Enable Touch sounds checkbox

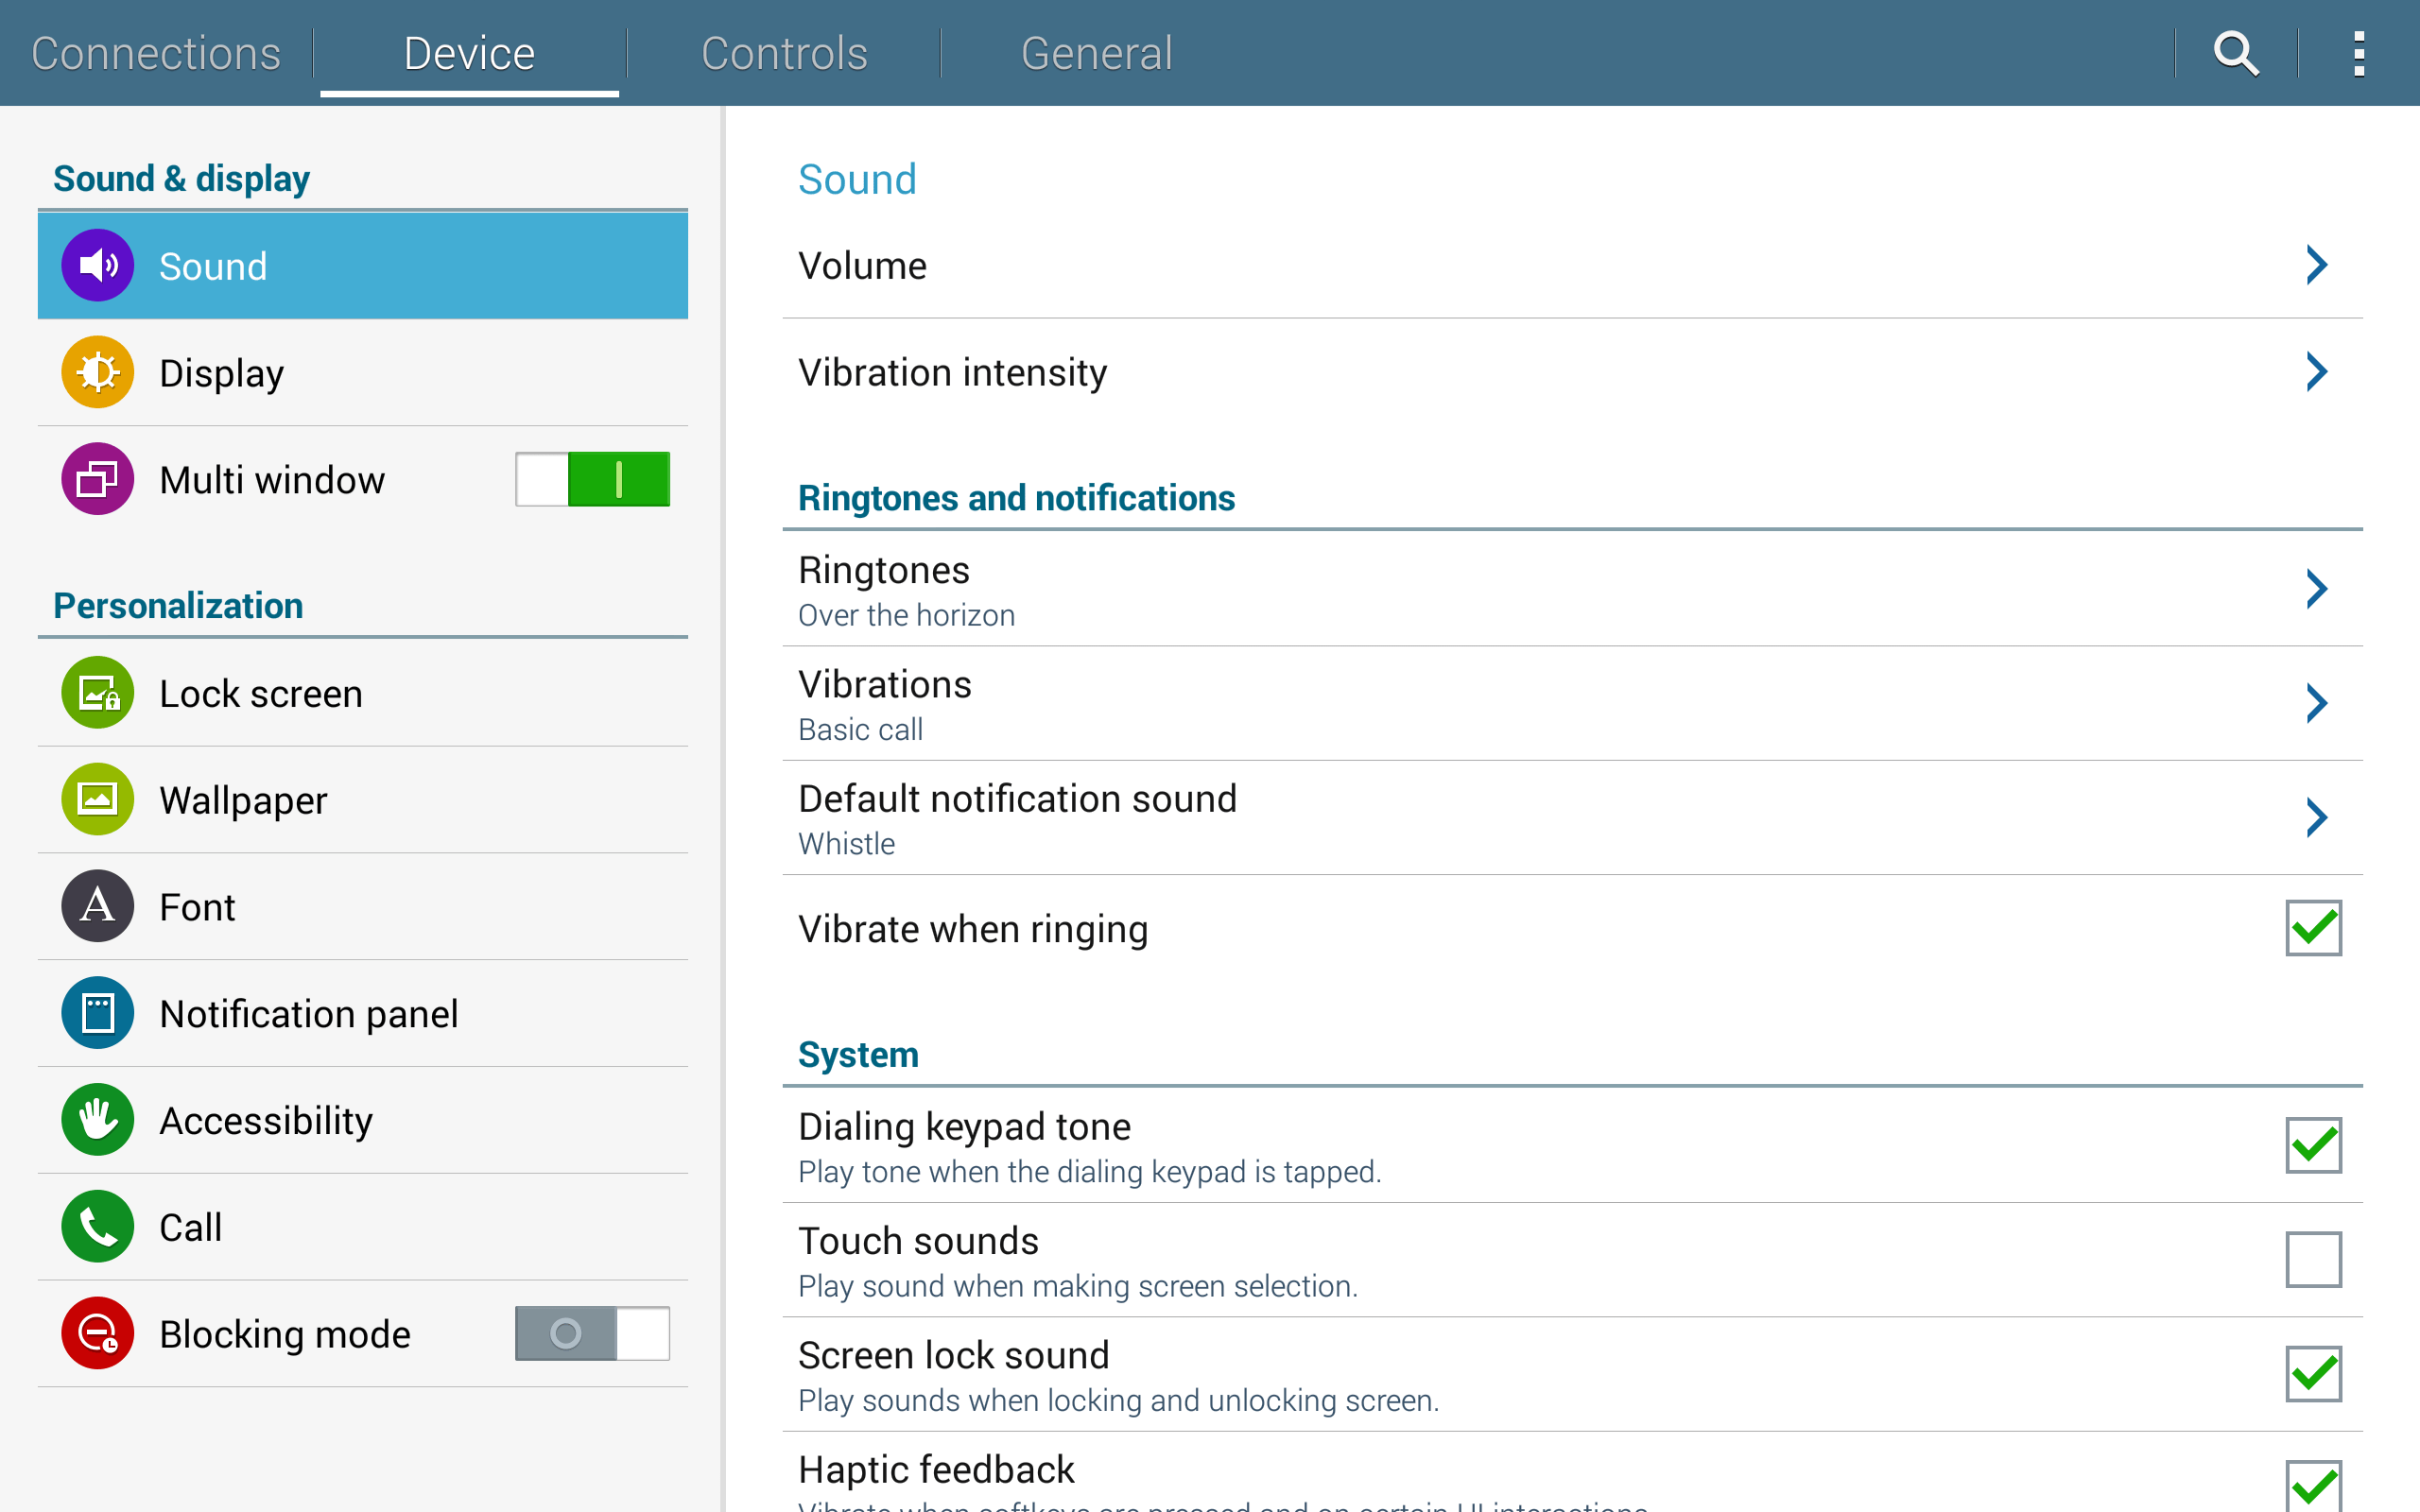[x=2313, y=1259]
